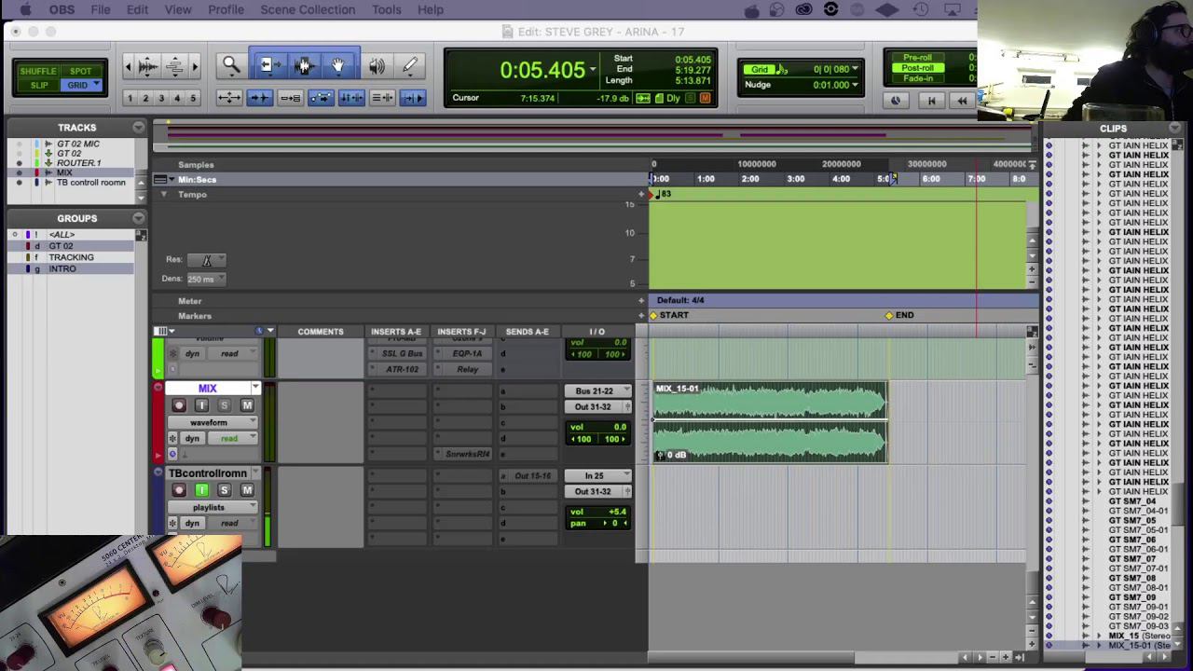Open the Scene Collection menu
The height and width of the screenshot is (671, 1193).
[x=308, y=9]
